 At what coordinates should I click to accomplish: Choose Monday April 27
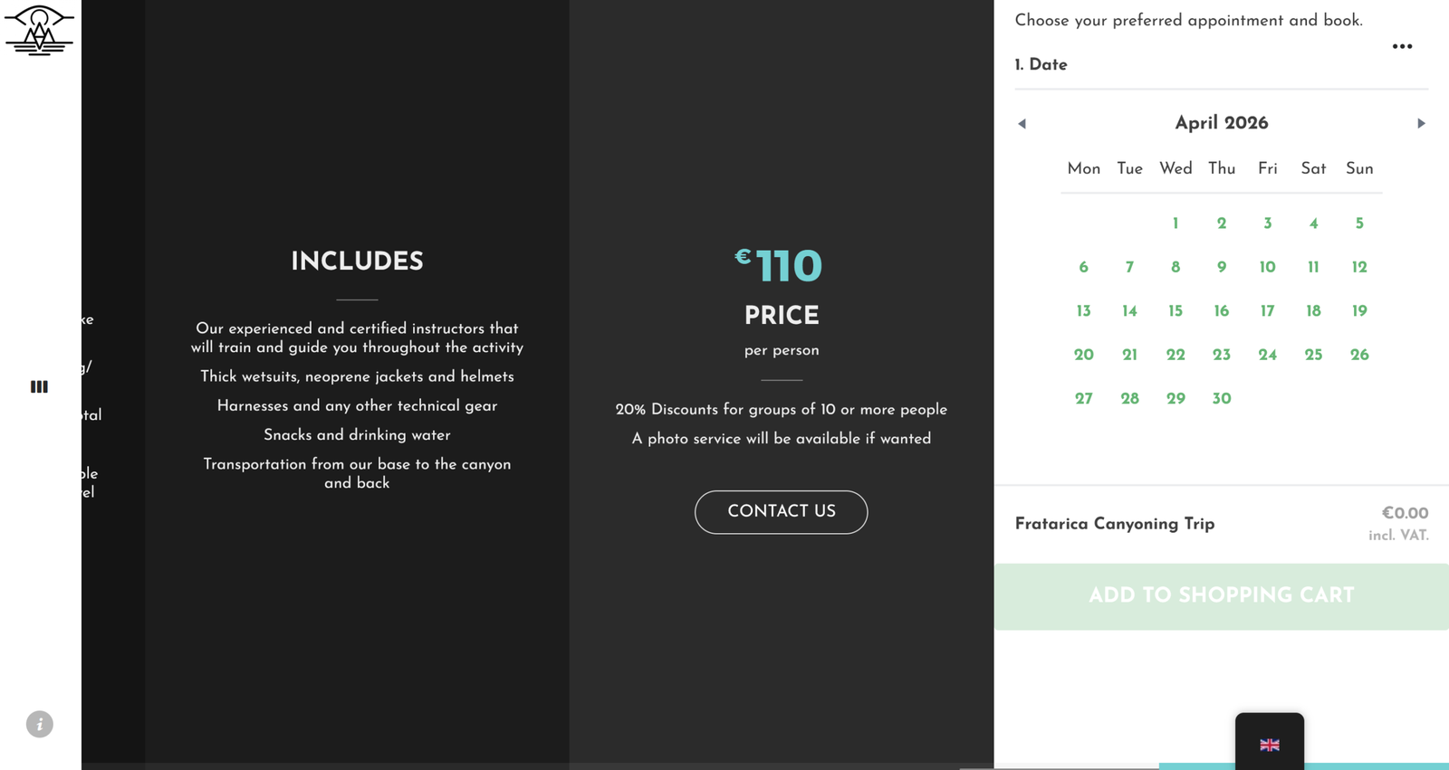click(1083, 398)
